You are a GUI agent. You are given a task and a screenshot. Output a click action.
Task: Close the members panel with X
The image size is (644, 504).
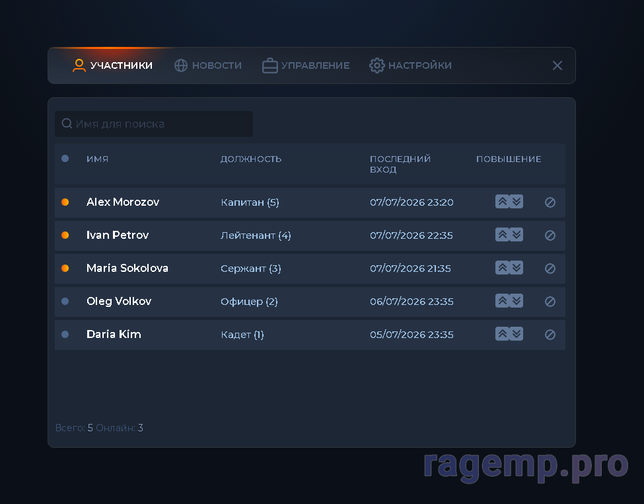[557, 65]
